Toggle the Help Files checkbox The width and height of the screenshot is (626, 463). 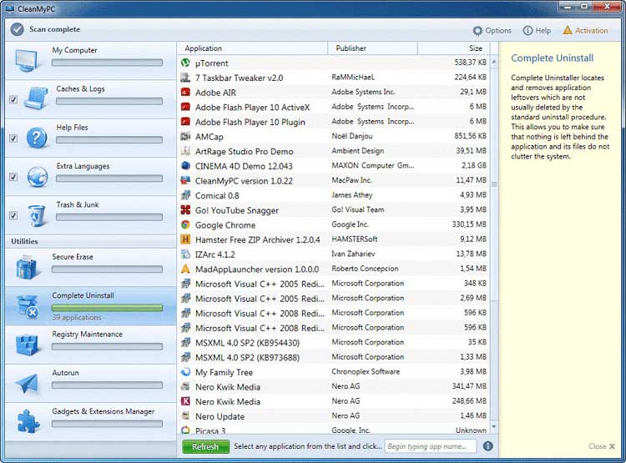(13, 138)
